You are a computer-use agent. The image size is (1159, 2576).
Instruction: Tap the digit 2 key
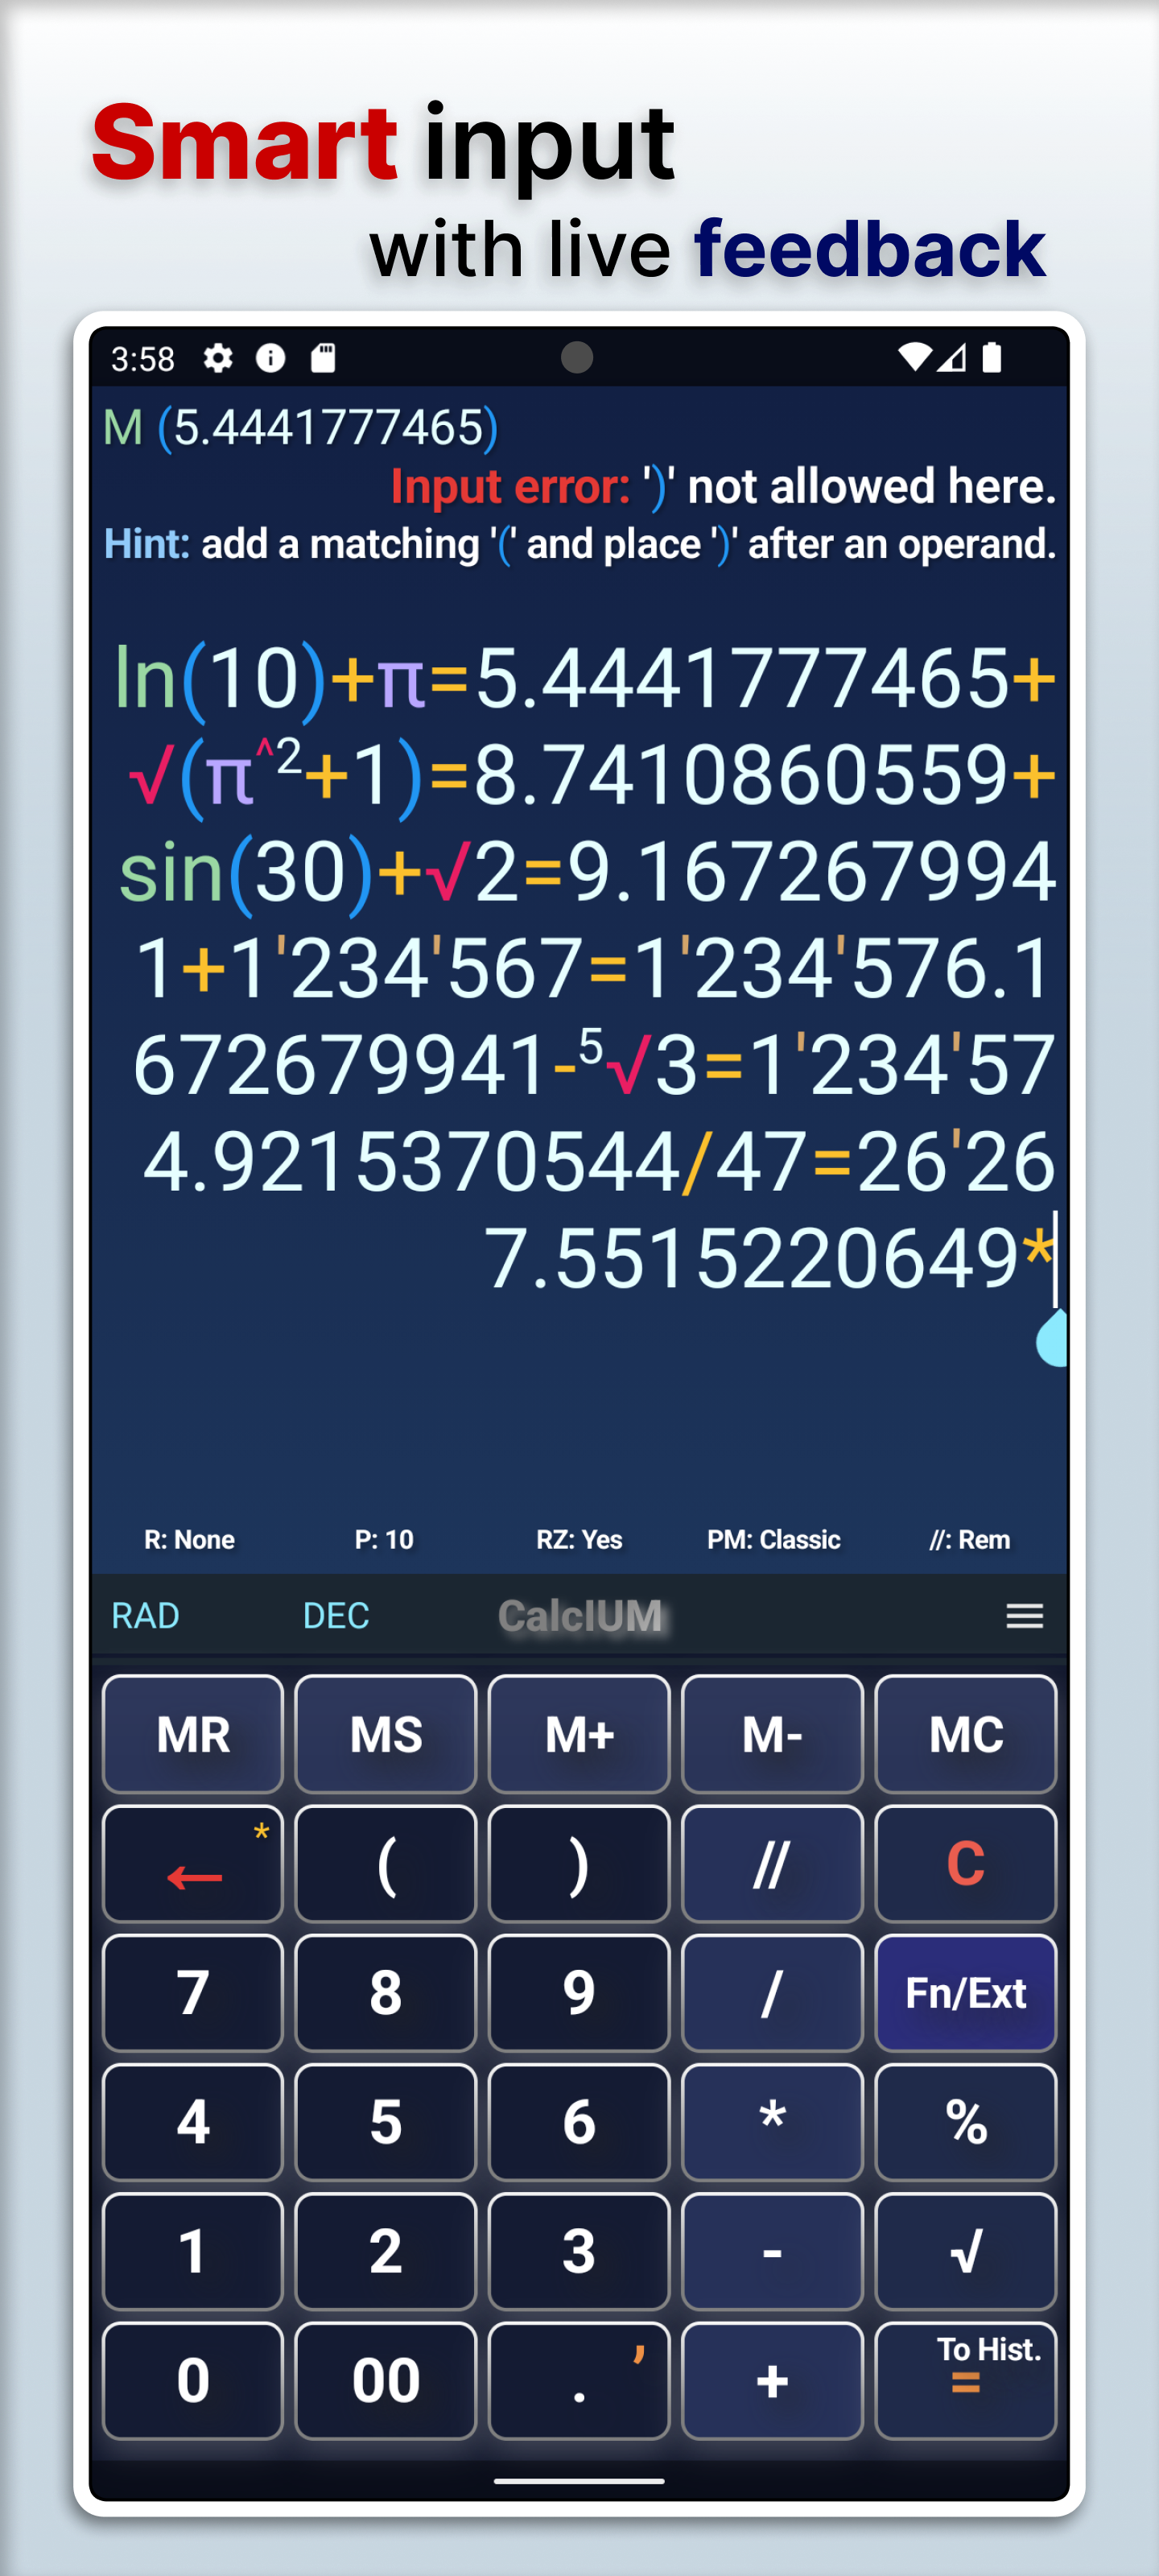(386, 2251)
